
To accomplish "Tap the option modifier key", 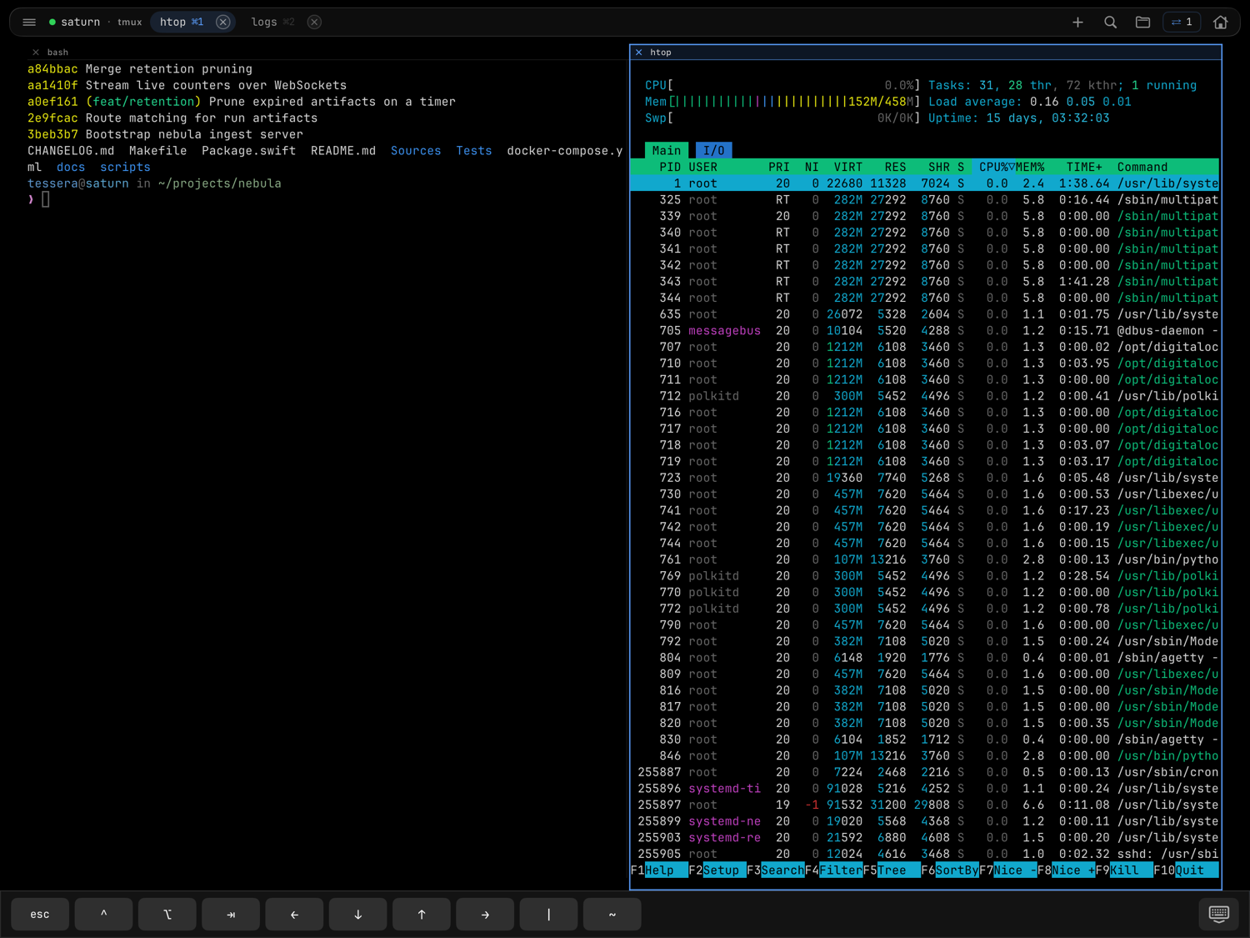I will click(167, 915).
